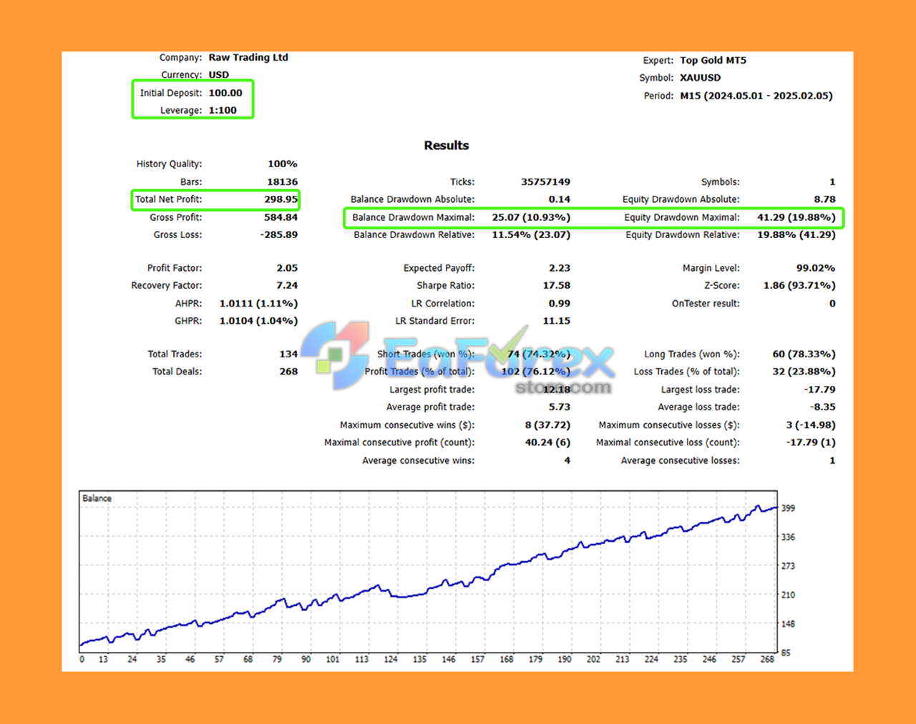Select Maximal consecutive loss value -17.79 (1)
Screen dimensions: 916x724
811,442
